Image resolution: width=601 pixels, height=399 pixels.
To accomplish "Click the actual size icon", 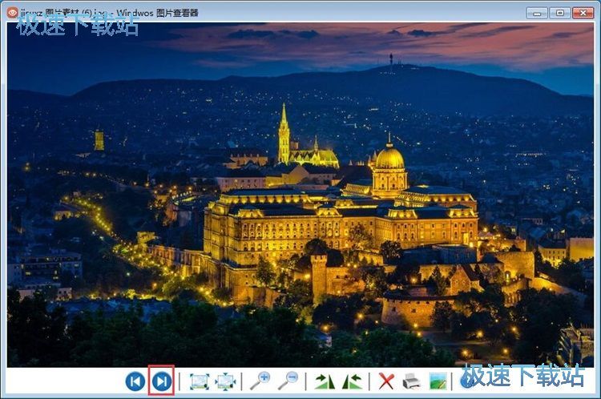I will coord(225,381).
